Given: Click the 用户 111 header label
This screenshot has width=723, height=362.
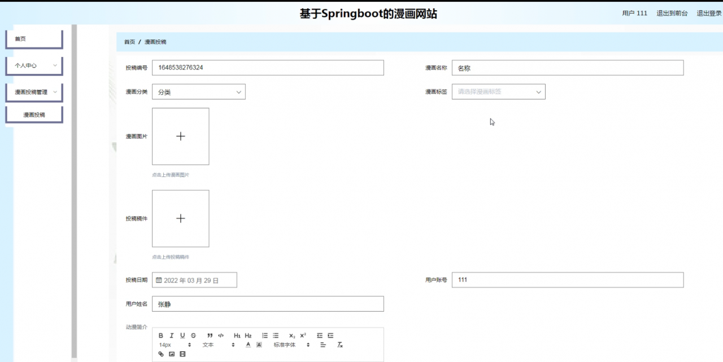Looking at the screenshot, I should tap(635, 13).
